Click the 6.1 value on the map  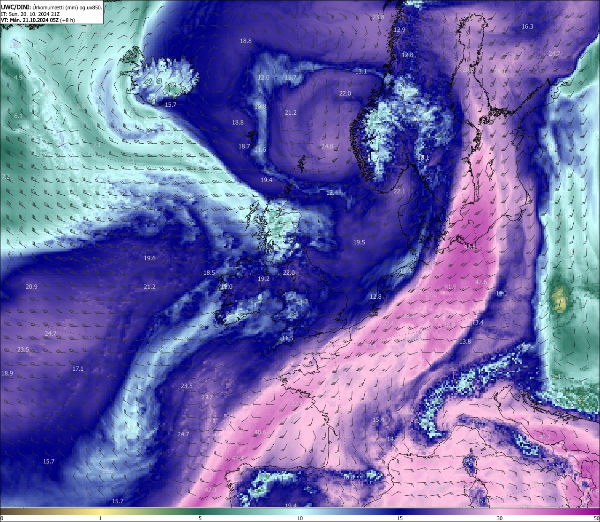(x=18, y=116)
